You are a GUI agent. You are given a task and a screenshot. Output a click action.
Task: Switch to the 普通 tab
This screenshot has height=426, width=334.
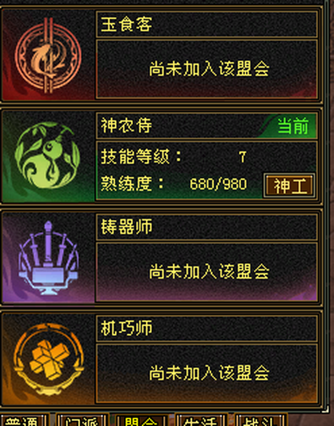pos(24,420)
